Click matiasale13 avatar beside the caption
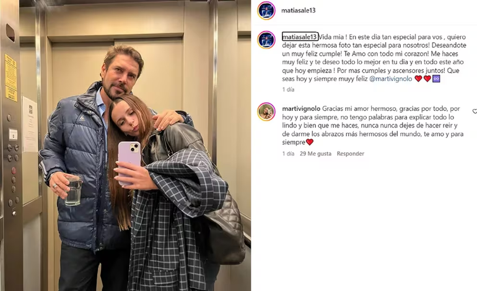 pyautogui.click(x=266, y=40)
